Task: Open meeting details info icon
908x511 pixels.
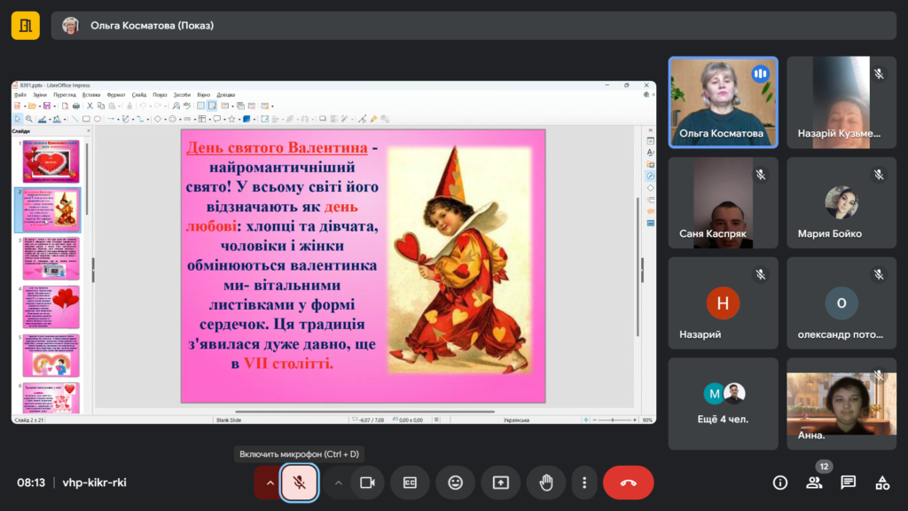Action: tap(780, 483)
